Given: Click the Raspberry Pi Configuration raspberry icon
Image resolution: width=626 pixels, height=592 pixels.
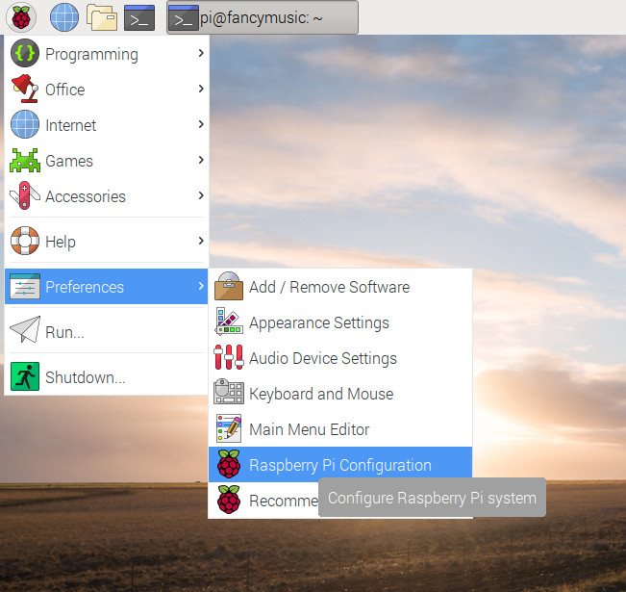Looking at the screenshot, I should tap(229, 464).
